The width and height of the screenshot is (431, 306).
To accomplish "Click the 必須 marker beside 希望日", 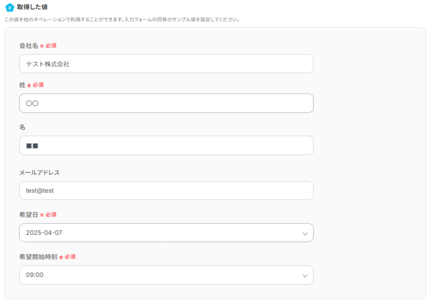I will [48, 215].
